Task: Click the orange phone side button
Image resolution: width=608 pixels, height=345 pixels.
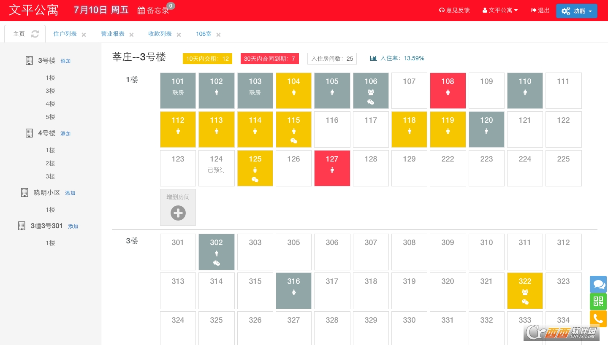Action: (x=598, y=319)
